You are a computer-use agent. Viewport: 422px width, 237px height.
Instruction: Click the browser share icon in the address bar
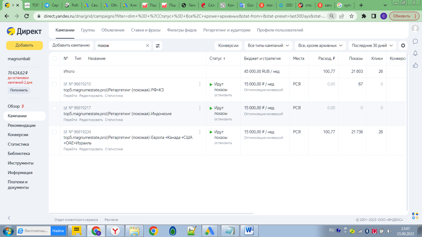click(342, 16)
